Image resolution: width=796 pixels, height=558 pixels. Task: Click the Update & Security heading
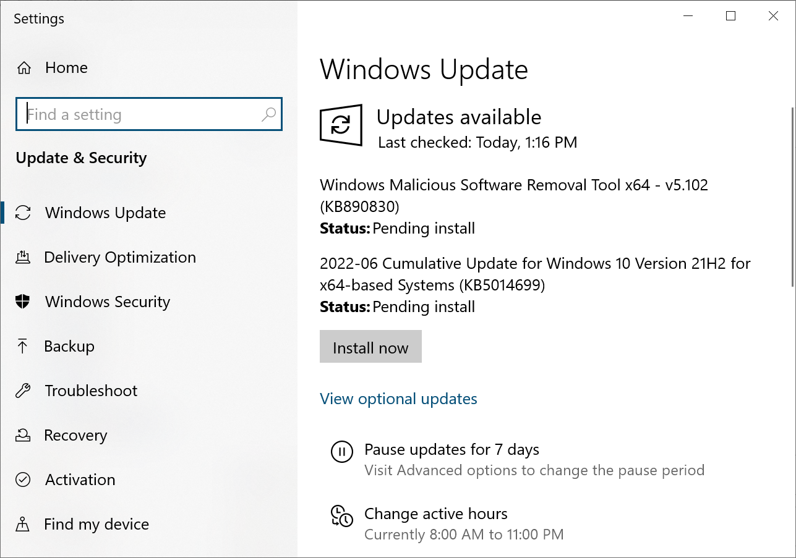[x=81, y=158]
